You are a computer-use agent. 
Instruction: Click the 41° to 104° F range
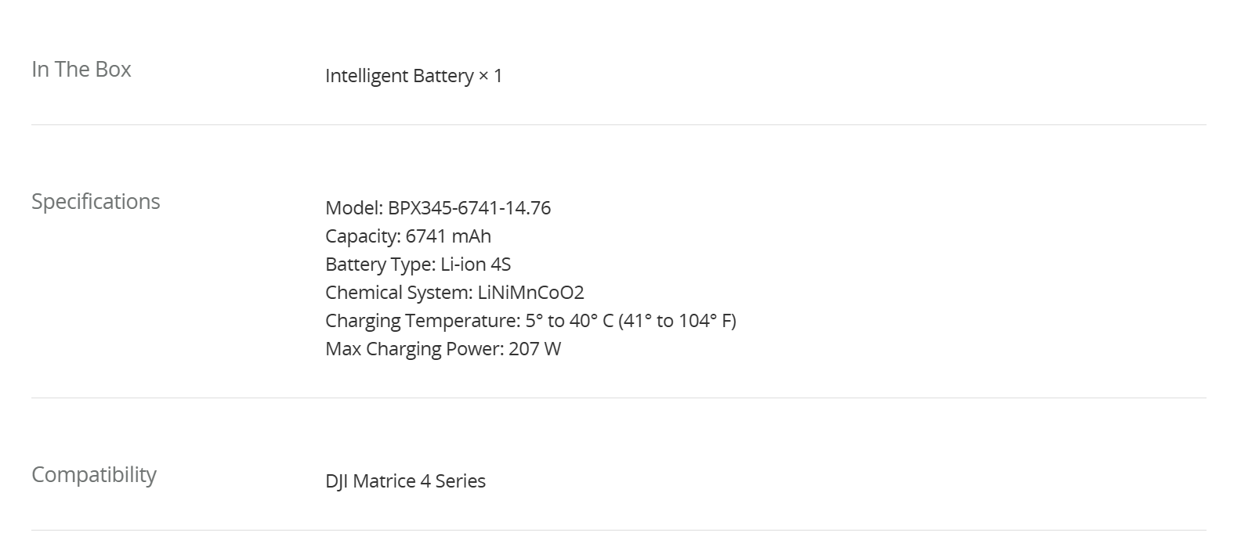(x=677, y=321)
